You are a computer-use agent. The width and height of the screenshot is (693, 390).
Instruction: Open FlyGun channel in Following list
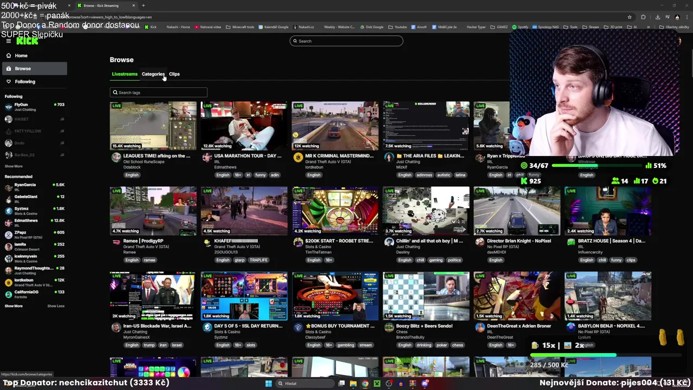pyautogui.click(x=34, y=107)
